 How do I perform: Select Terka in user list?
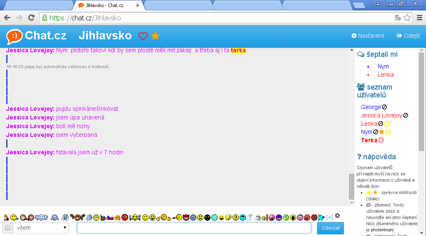[369, 140]
